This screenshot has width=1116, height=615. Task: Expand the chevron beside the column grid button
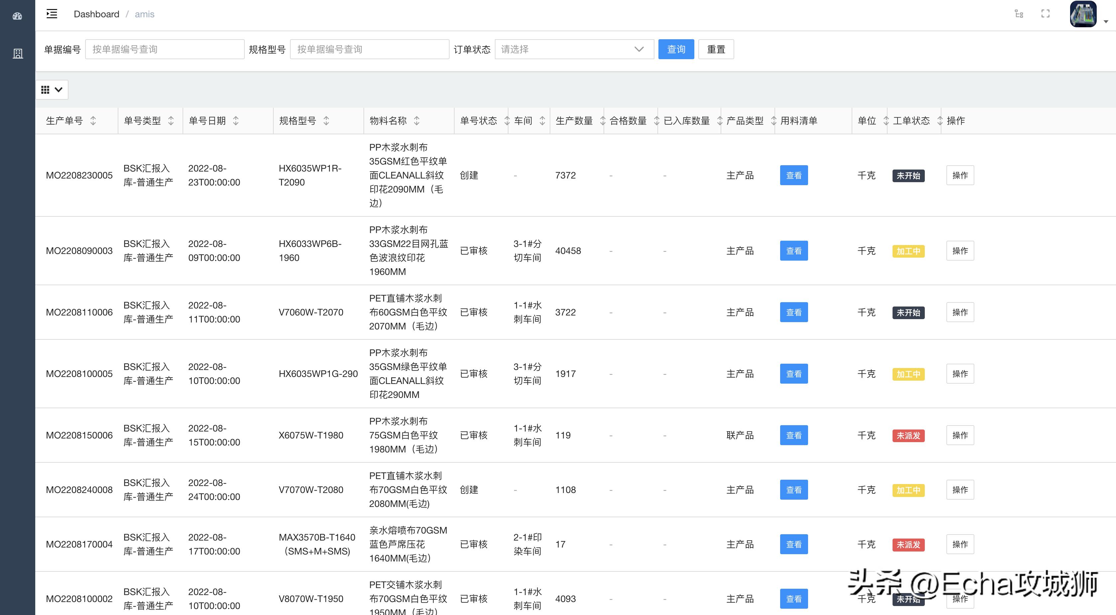click(59, 90)
